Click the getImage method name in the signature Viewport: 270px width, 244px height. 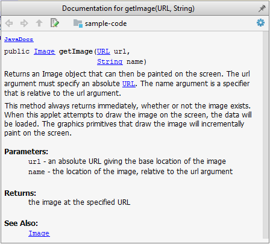tap(75, 52)
